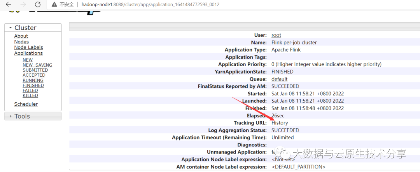Click the not-secure warning triangle icon
Image resolution: width=420 pixels, height=172 pixels.
[54, 5]
